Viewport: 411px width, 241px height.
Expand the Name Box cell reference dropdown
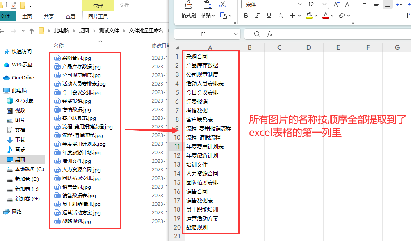tap(235, 34)
